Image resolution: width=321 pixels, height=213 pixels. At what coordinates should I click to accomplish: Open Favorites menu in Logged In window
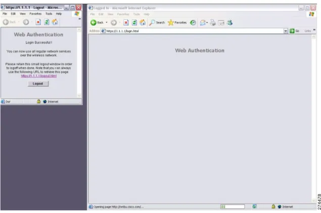[x=123, y=14]
